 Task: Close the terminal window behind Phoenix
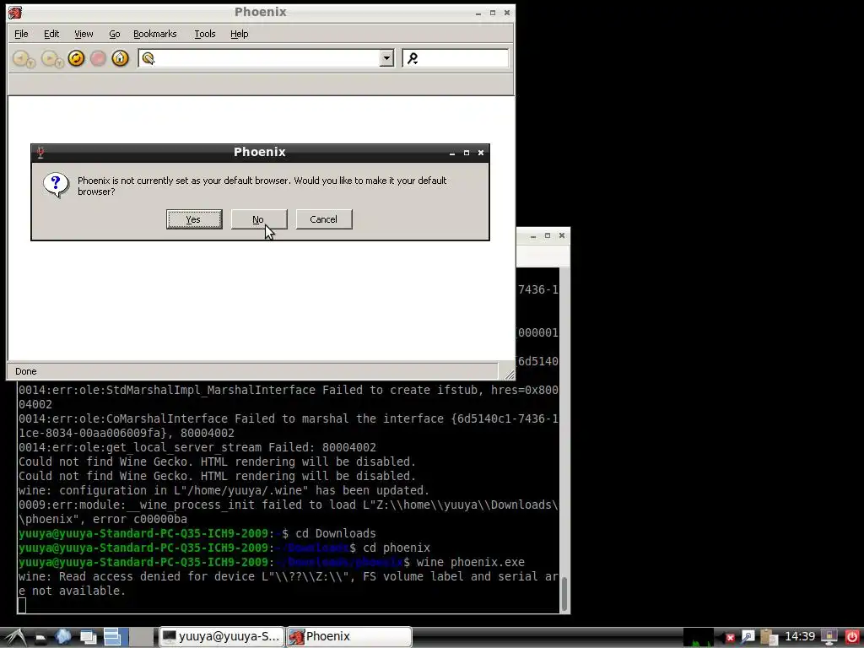[561, 236]
